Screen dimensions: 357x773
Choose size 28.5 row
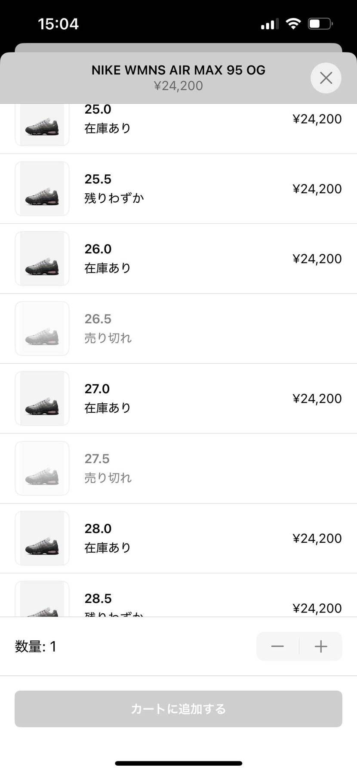[x=178, y=600]
